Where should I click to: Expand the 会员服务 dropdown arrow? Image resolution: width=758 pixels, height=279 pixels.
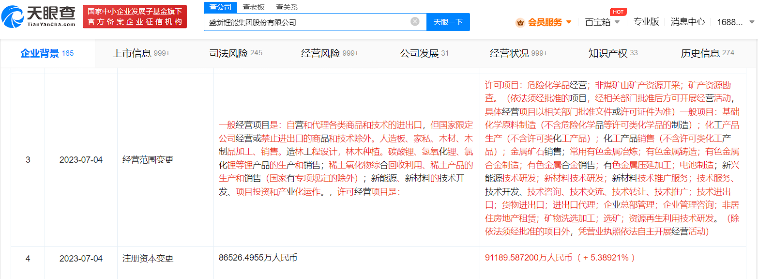(x=569, y=22)
